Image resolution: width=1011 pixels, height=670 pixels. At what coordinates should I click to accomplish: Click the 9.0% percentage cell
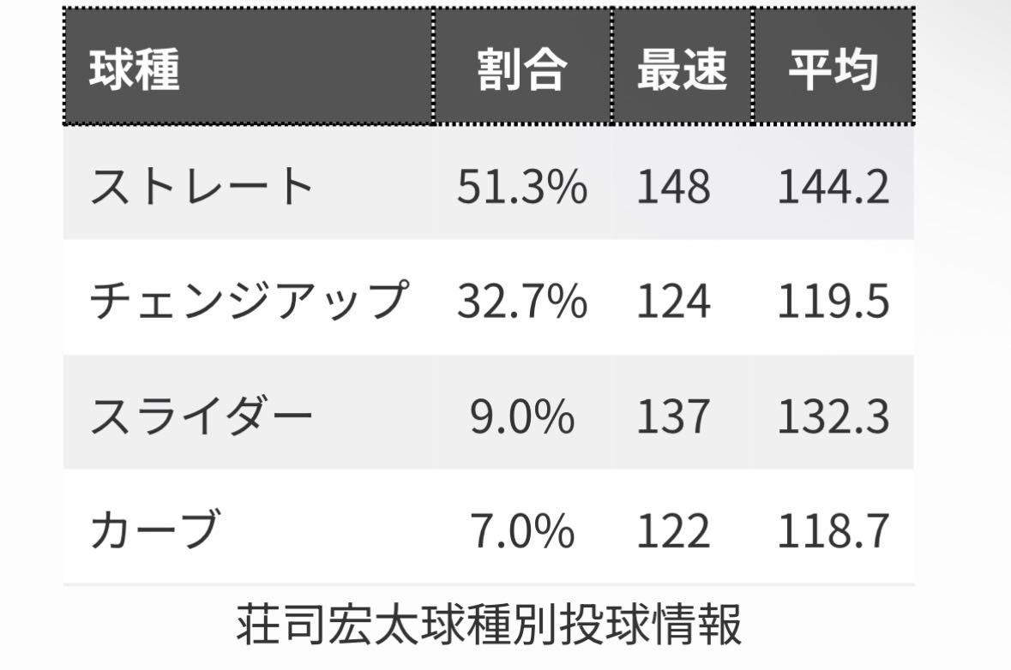click(x=521, y=416)
